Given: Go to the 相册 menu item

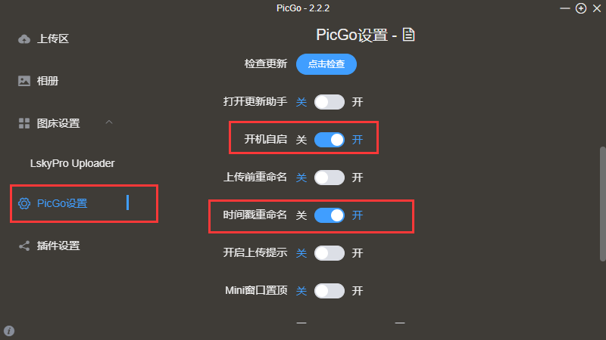Looking at the screenshot, I should [x=48, y=81].
